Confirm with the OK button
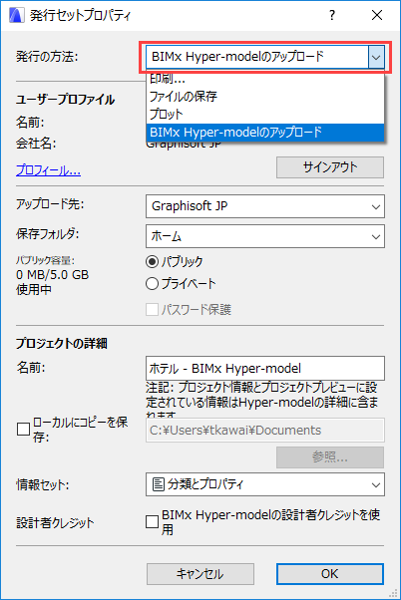Image resolution: width=401 pixels, height=600 pixels. (x=330, y=574)
